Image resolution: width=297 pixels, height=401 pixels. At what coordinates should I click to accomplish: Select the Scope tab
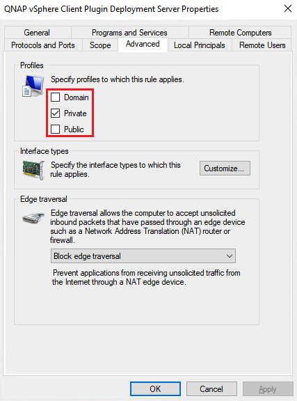click(100, 45)
